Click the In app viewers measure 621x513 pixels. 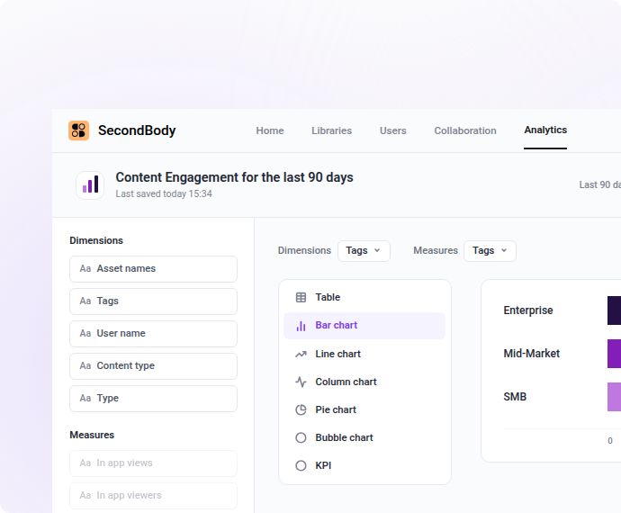coord(153,496)
